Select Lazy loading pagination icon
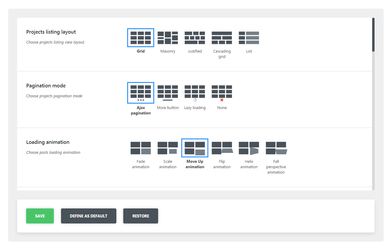The height and width of the screenshot is (249, 392). coord(195,93)
